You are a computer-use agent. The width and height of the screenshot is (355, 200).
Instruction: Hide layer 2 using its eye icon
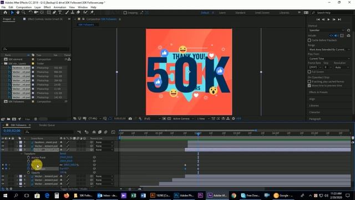(3, 146)
